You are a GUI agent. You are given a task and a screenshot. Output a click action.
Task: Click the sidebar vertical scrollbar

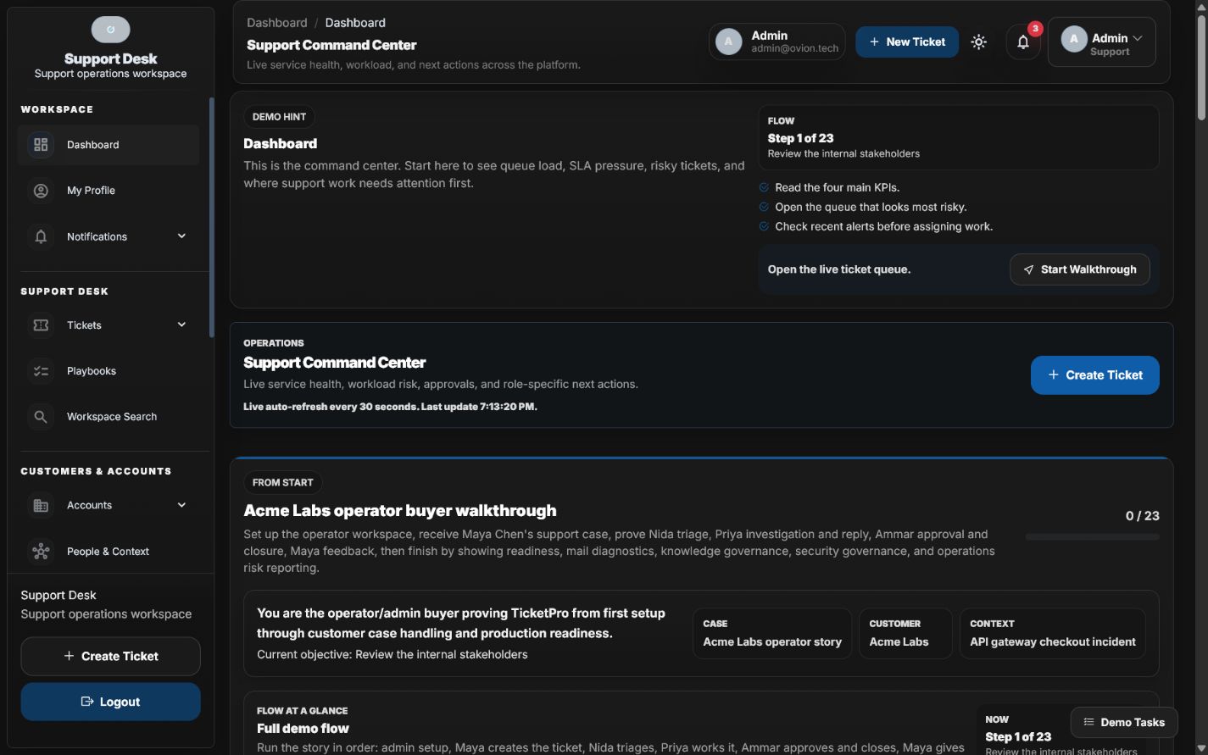pyautogui.click(x=211, y=218)
